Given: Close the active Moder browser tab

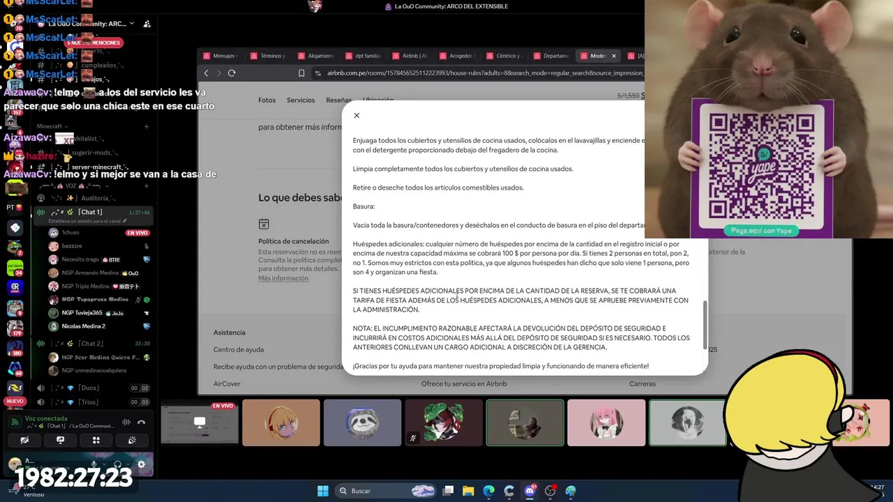Looking at the screenshot, I should click(x=614, y=56).
